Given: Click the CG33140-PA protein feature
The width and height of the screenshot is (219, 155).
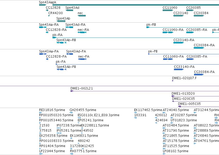Looking at the screenshot, I should [179, 69].
